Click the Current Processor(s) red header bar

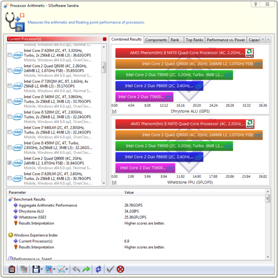57,39
